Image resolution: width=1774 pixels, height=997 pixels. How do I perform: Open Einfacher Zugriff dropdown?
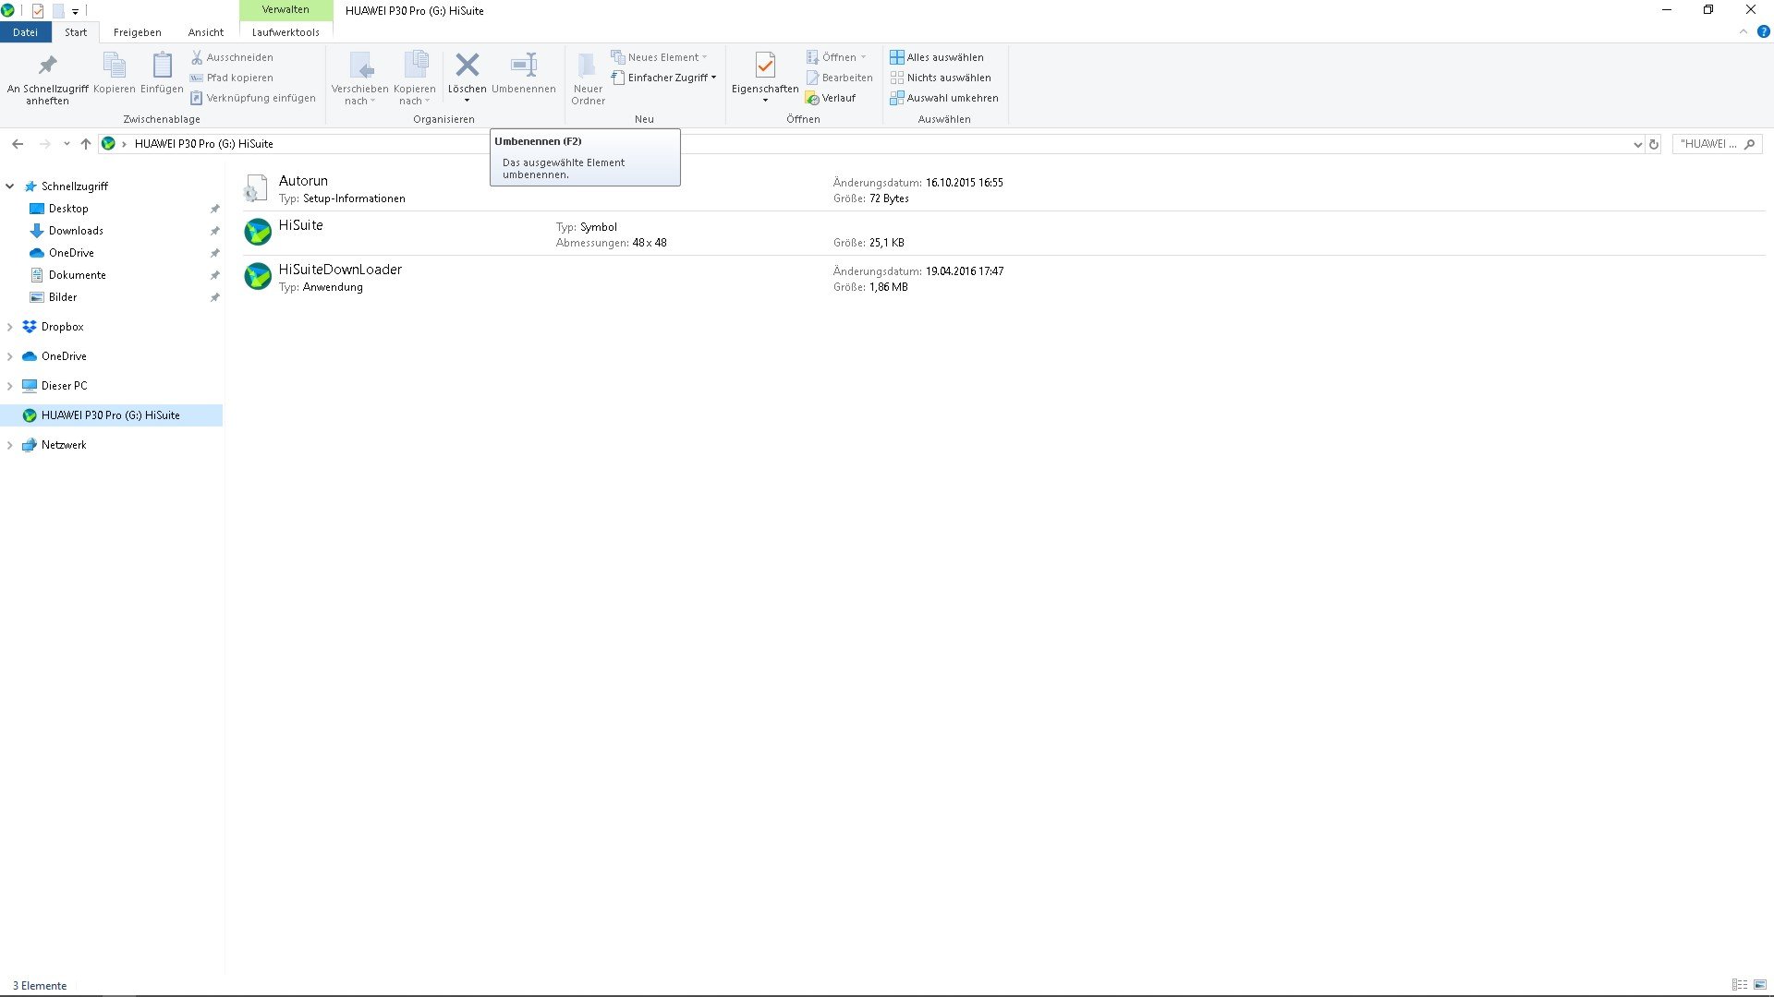[663, 78]
